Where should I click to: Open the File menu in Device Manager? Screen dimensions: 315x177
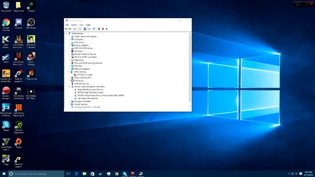click(67, 25)
